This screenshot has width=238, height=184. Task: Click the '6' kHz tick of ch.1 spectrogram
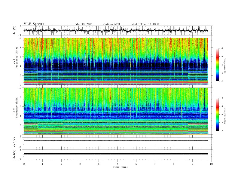coord(21,57)
